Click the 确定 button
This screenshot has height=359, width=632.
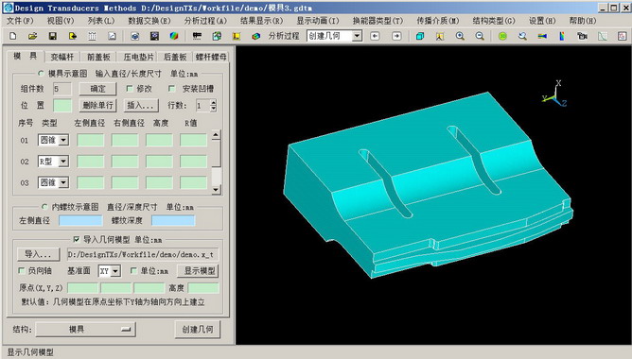click(97, 89)
